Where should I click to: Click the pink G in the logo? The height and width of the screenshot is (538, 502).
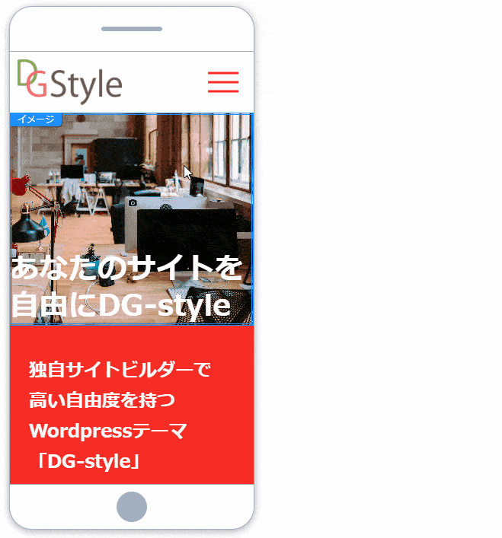(36, 87)
